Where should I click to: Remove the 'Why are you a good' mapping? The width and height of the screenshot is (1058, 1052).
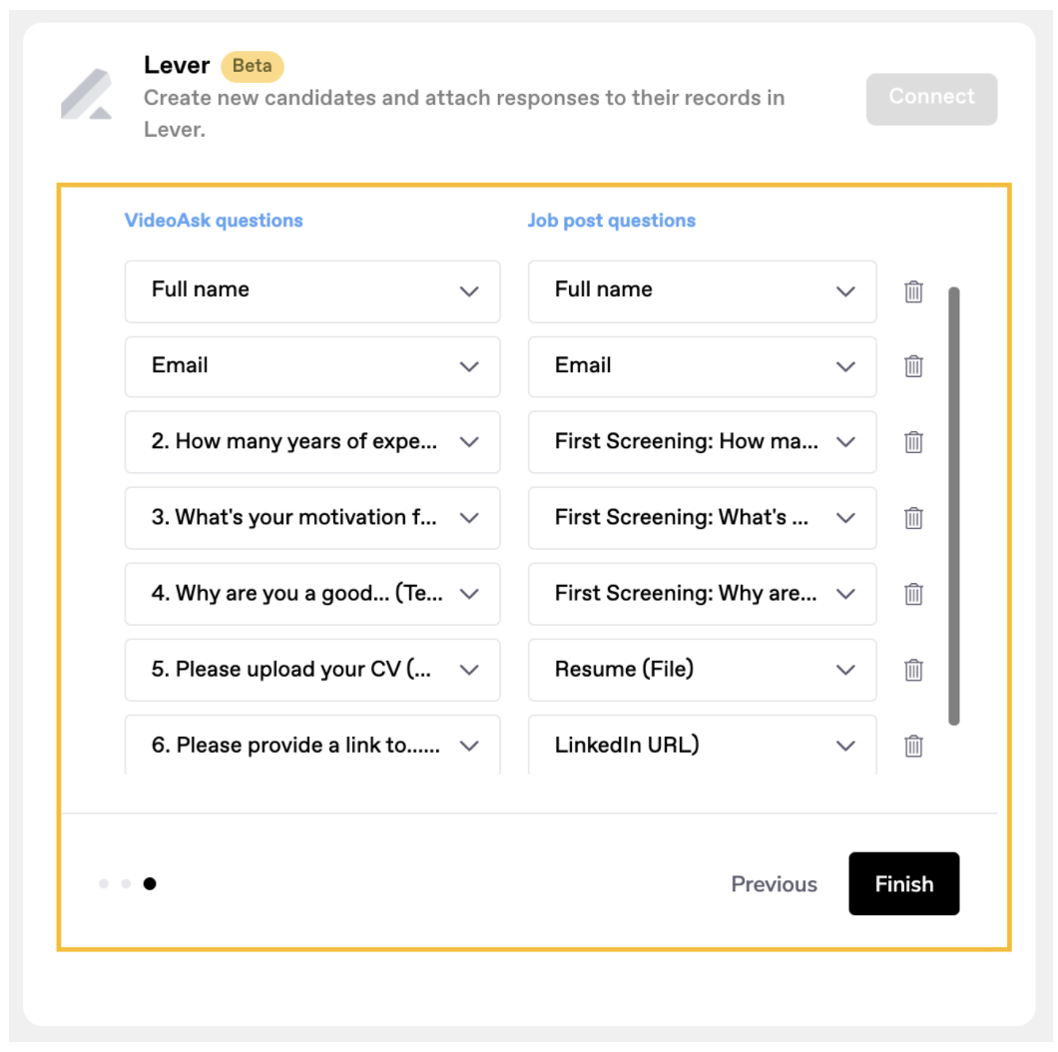click(913, 594)
